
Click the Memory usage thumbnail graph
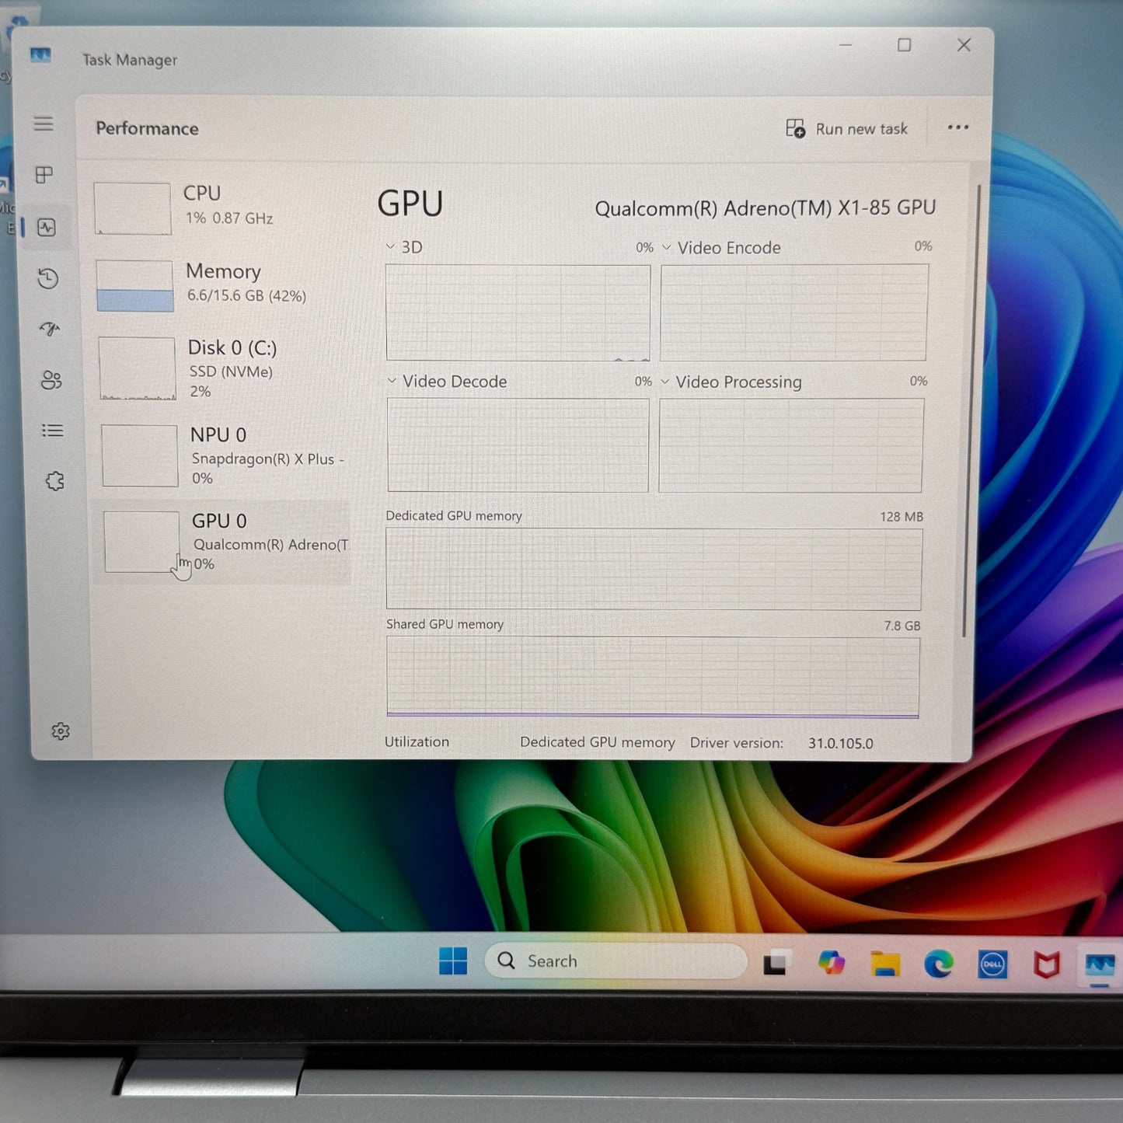pos(135,286)
